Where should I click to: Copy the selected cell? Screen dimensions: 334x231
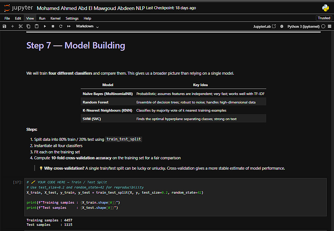(29, 26)
